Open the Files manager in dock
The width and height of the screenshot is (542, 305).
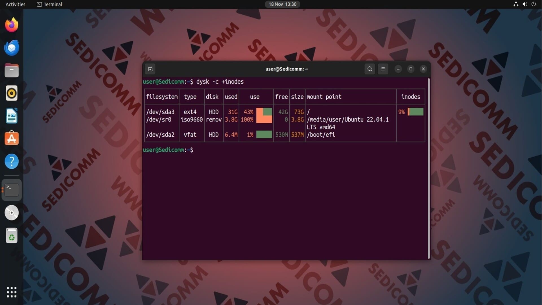coord(12,70)
